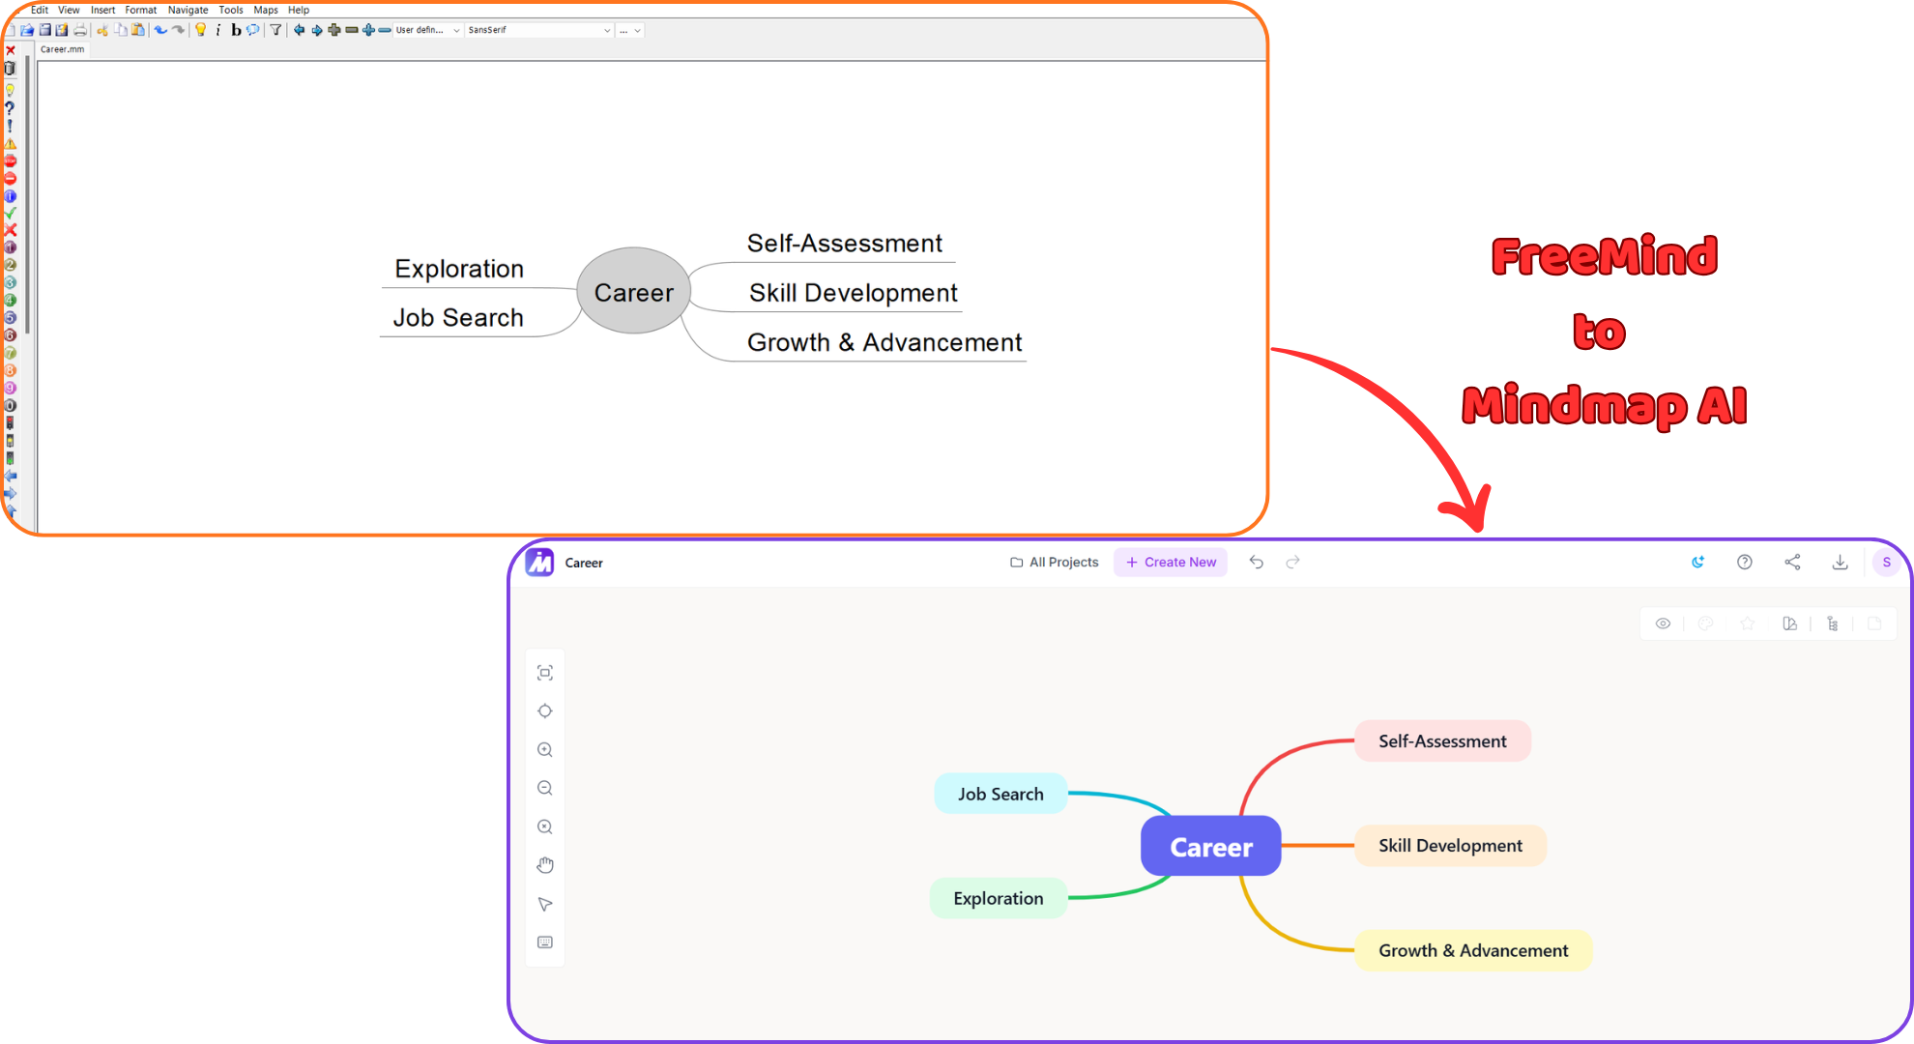Select the hand pan tool
This screenshot has height=1044, width=1914.
(545, 865)
